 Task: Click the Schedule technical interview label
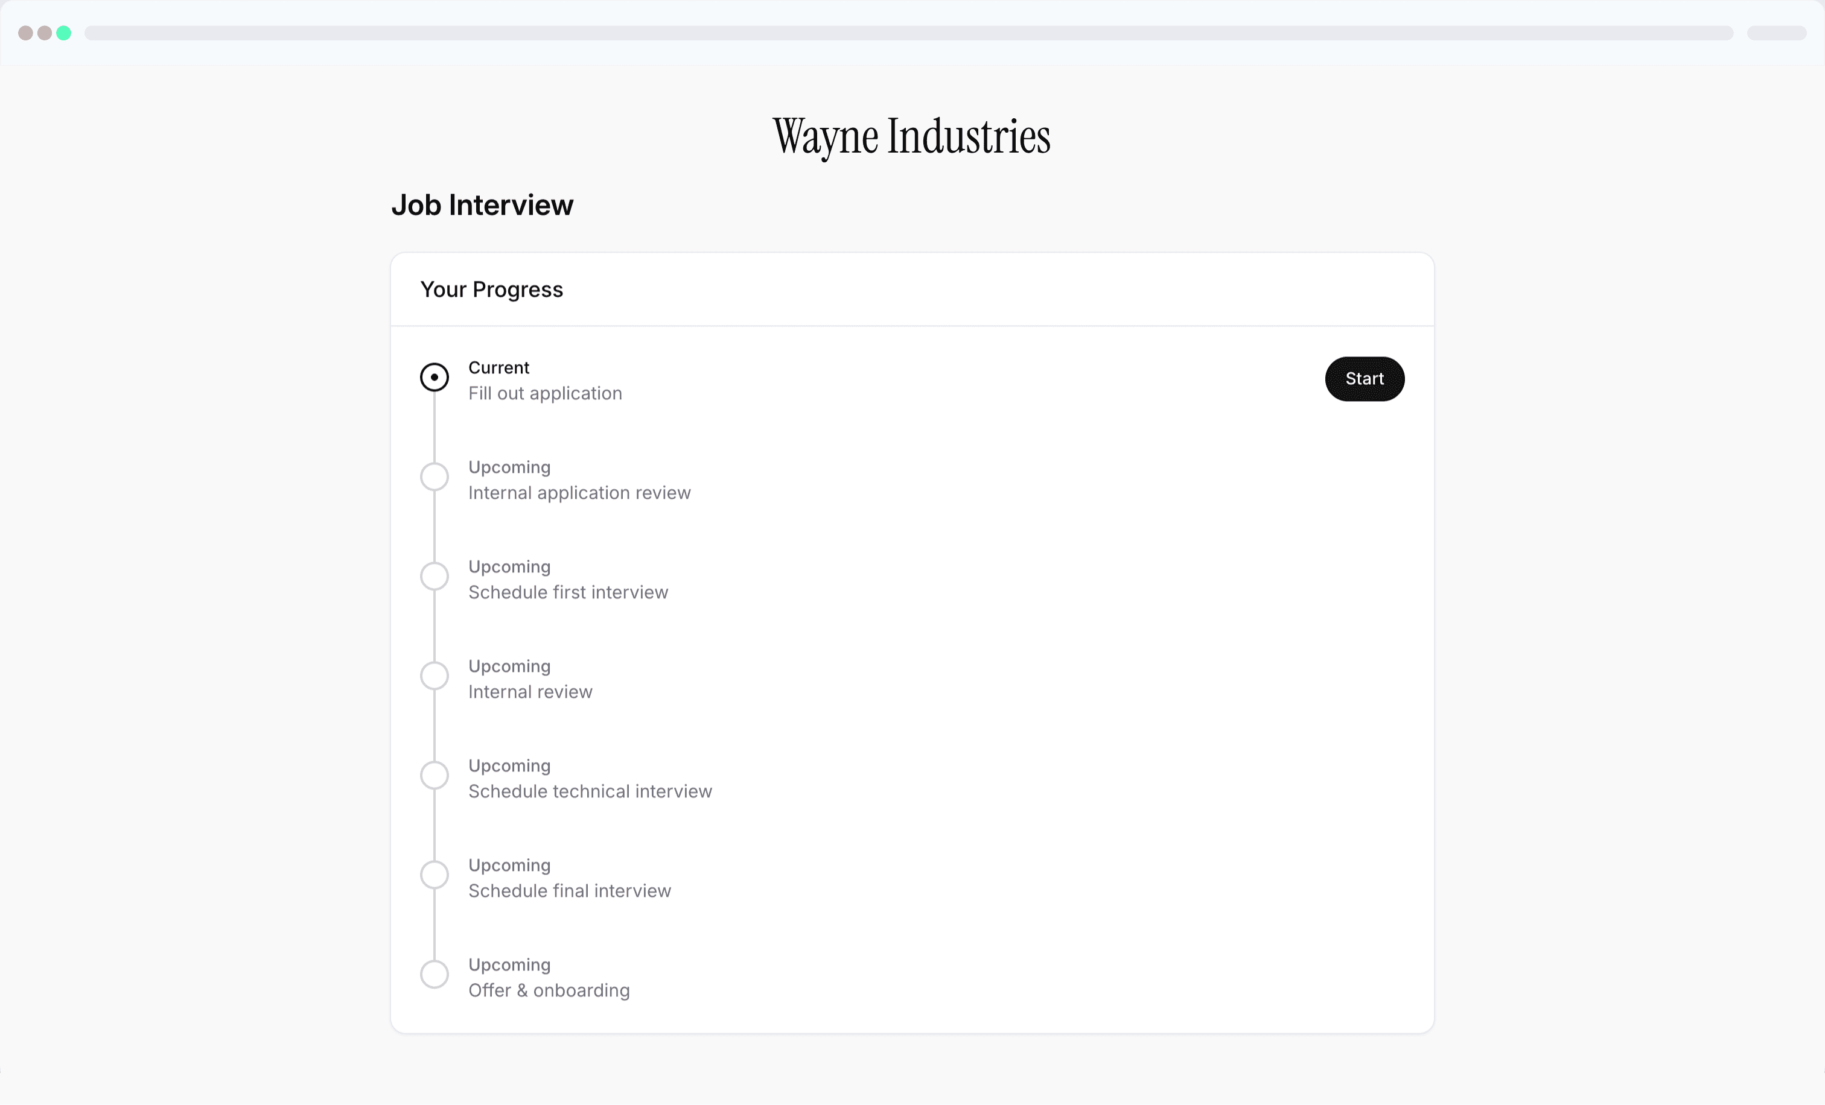click(590, 791)
